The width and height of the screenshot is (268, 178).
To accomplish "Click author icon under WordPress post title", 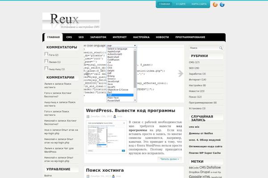I will tap(115, 117).
